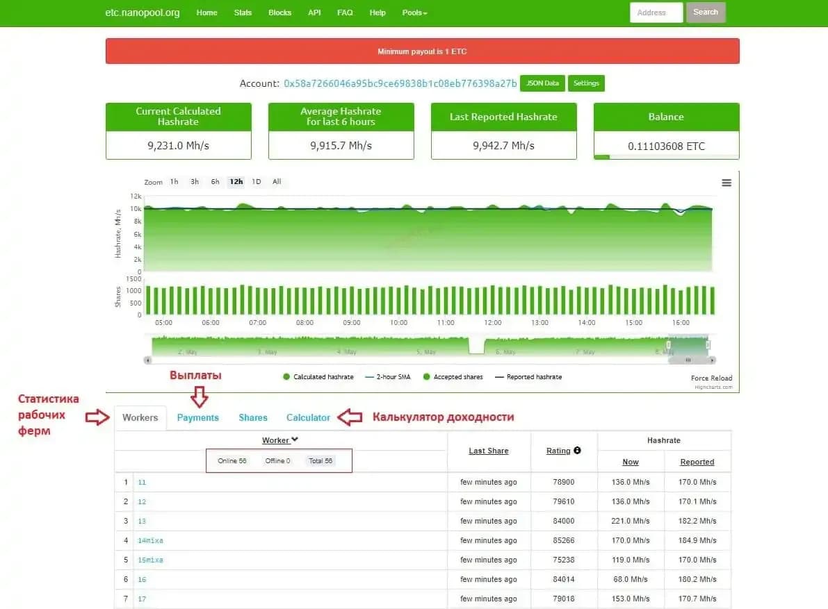The height and width of the screenshot is (609, 828).
Task: Click the navigator left scroll arrow
Action: [147, 360]
